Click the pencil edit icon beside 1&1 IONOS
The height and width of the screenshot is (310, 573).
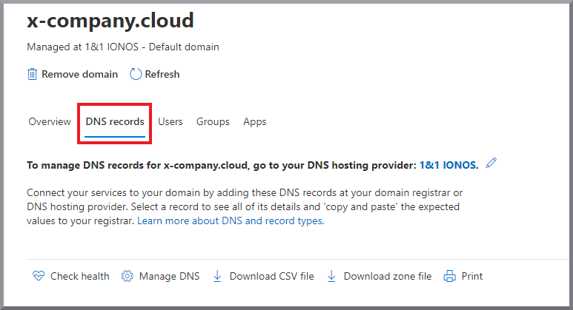[491, 163]
